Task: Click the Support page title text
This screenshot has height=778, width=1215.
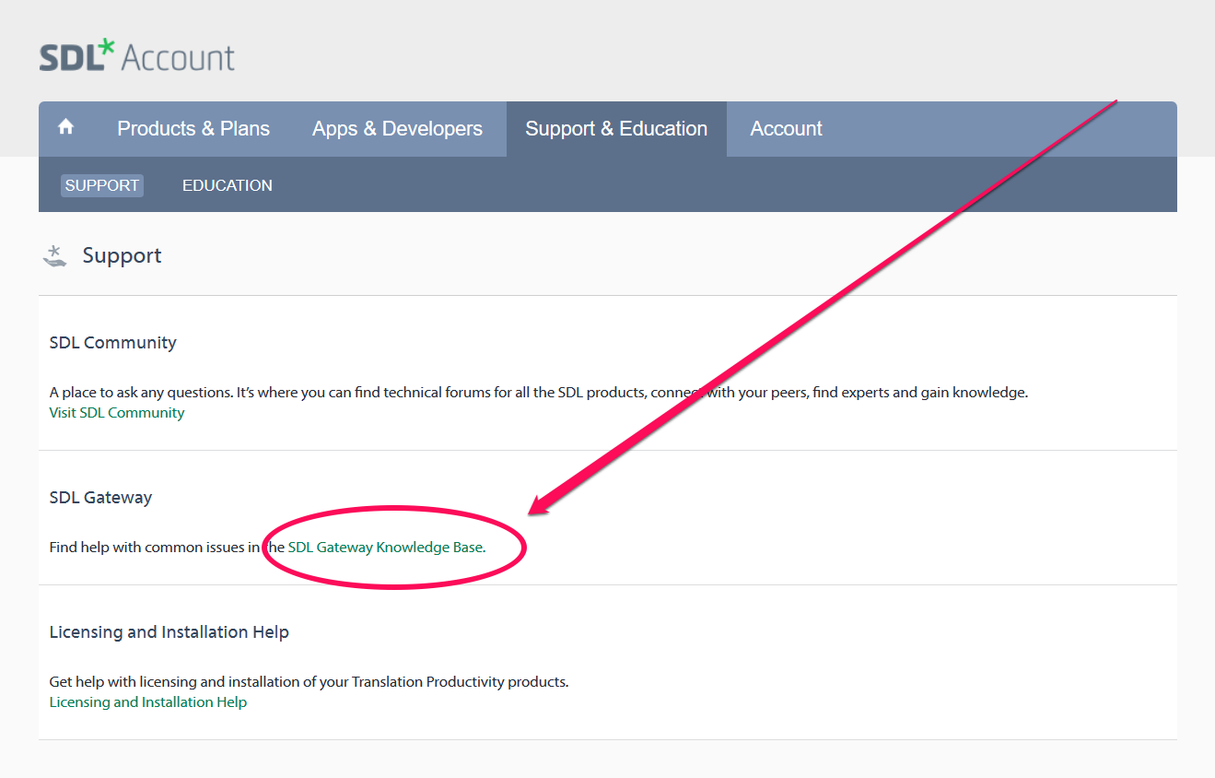Action: pyautogui.click(x=122, y=256)
